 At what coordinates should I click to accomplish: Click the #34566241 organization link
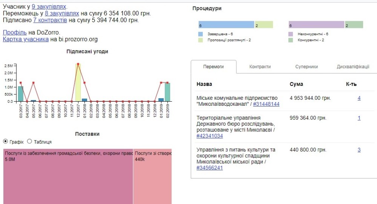[210, 168]
